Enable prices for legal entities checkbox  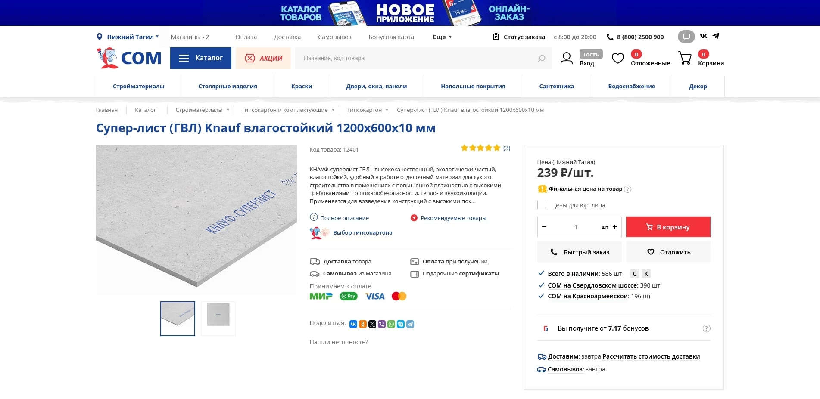[542, 205]
